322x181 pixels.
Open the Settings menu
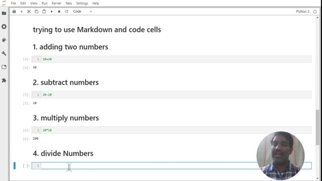coord(82,4)
